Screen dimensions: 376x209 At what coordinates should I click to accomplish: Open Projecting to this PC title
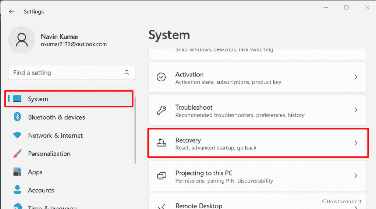click(204, 173)
